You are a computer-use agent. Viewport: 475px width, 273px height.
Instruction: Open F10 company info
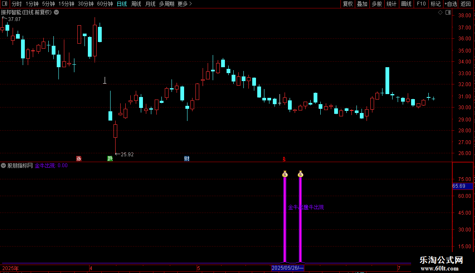click(421, 4)
